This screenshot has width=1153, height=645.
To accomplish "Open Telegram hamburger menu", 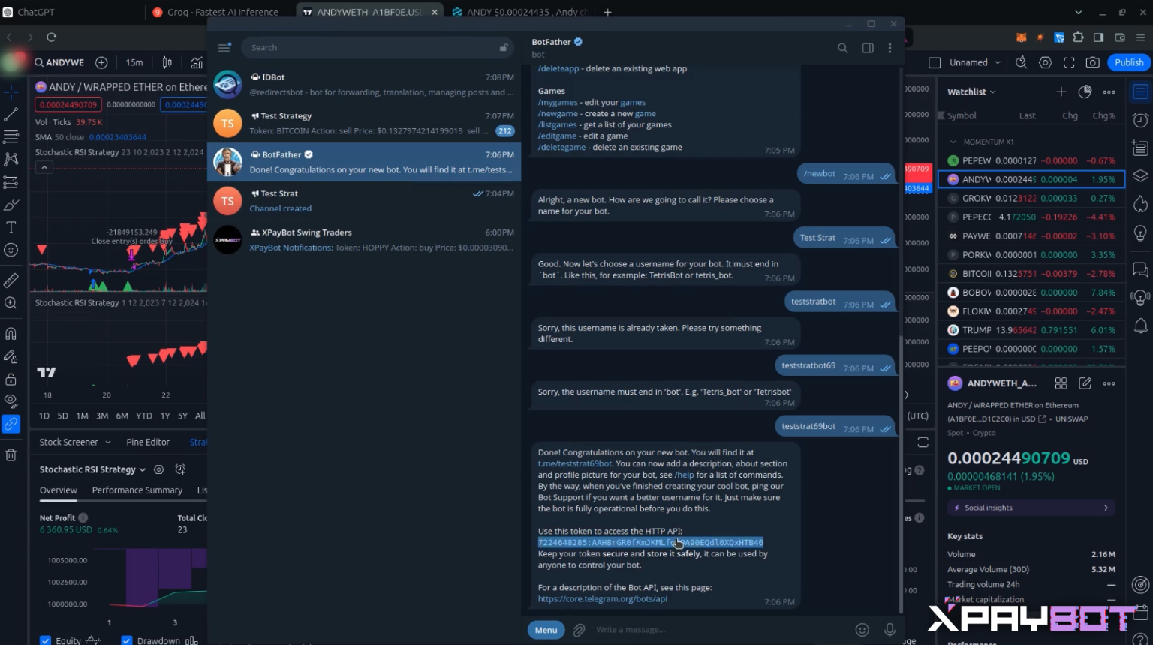I will tap(224, 47).
